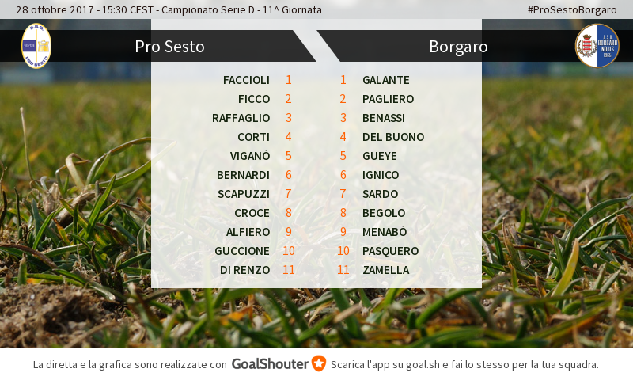Click the Pro Sesto club crest
The height and width of the screenshot is (380, 633).
pyautogui.click(x=36, y=46)
